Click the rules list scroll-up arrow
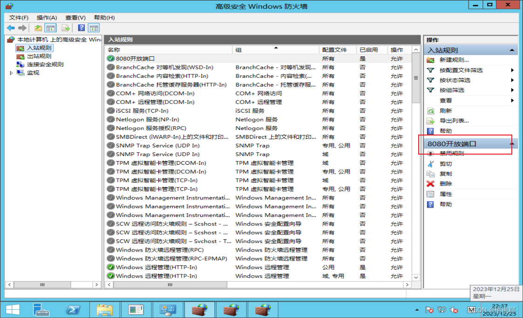The width and height of the screenshot is (523, 318). pos(416,50)
